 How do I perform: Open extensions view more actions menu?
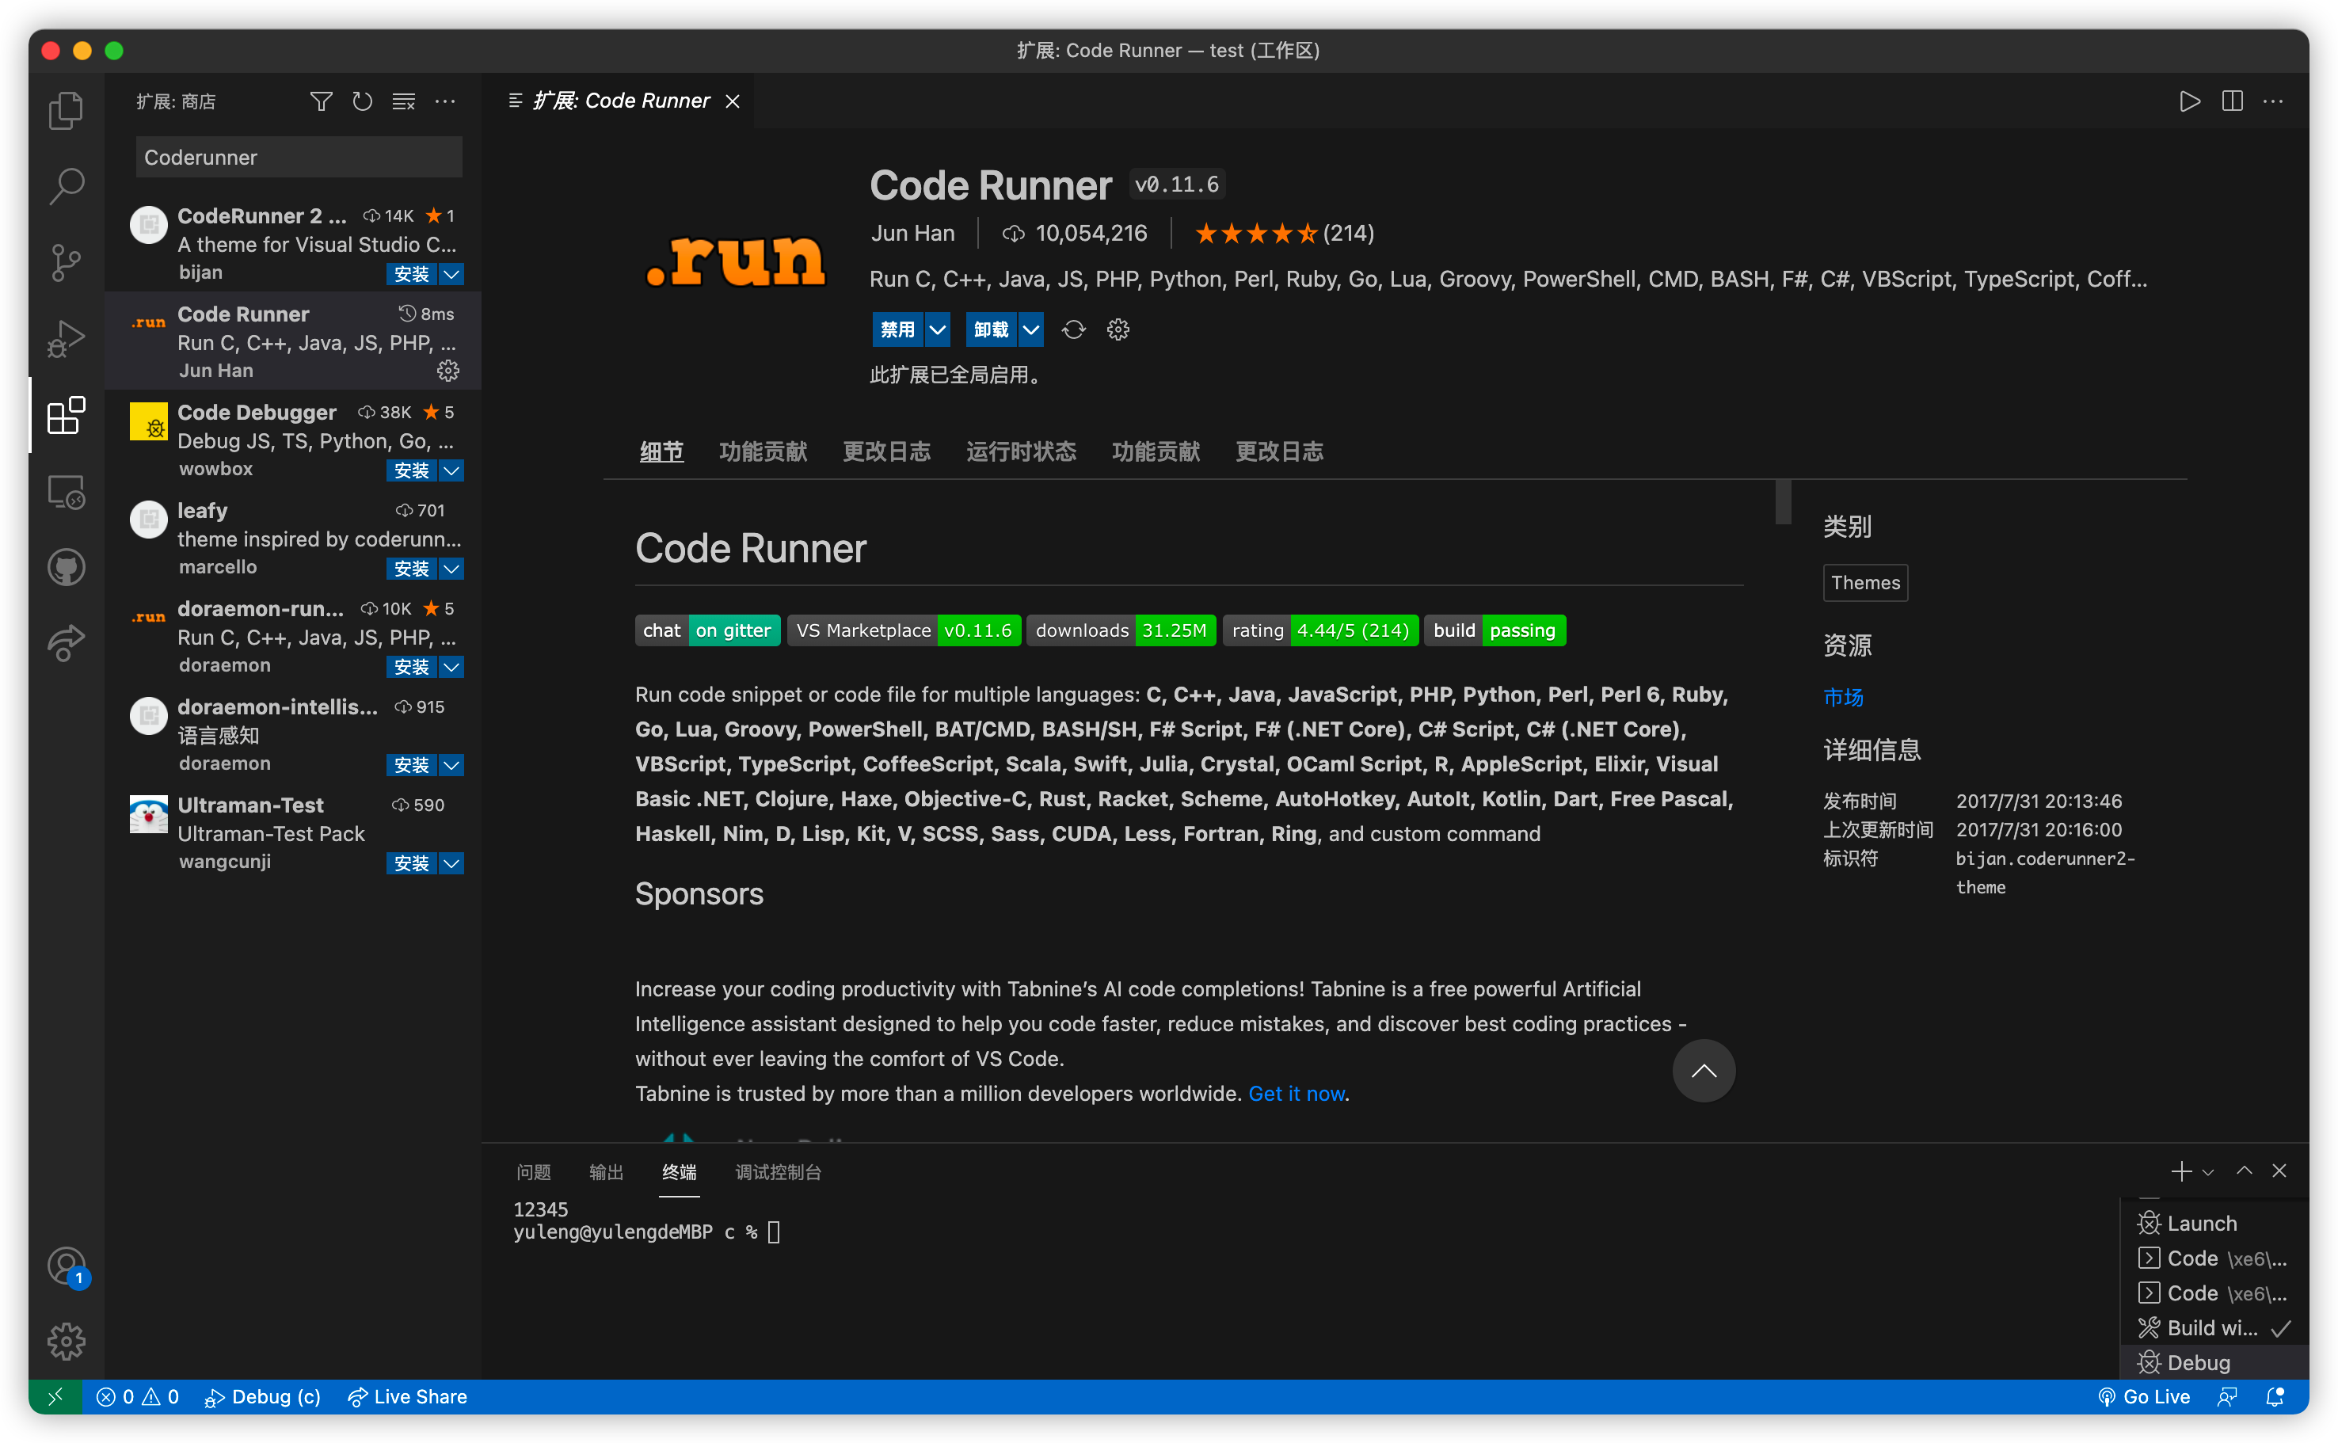[446, 101]
